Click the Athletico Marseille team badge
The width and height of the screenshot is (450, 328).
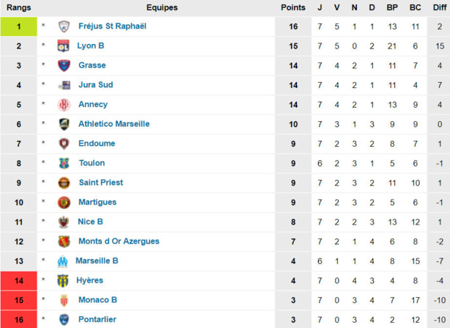(64, 124)
